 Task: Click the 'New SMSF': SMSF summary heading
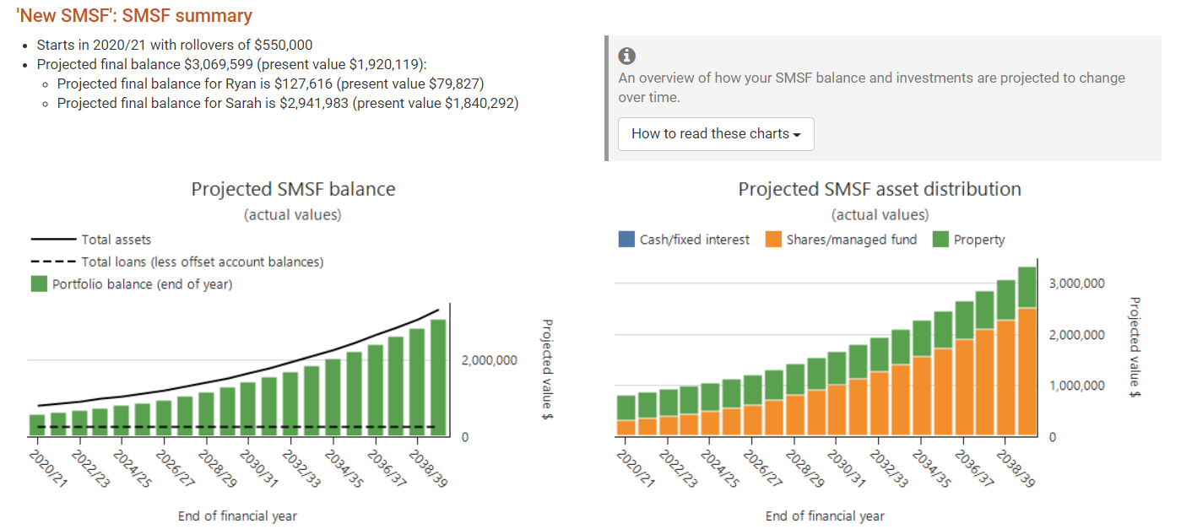(134, 16)
